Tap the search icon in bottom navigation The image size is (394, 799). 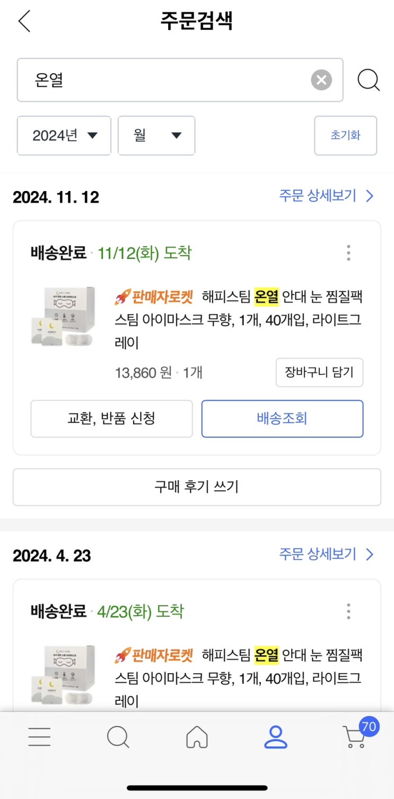(x=118, y=737)
